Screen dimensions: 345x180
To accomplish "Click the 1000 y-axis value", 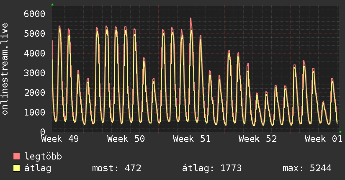I will point(35,112).
